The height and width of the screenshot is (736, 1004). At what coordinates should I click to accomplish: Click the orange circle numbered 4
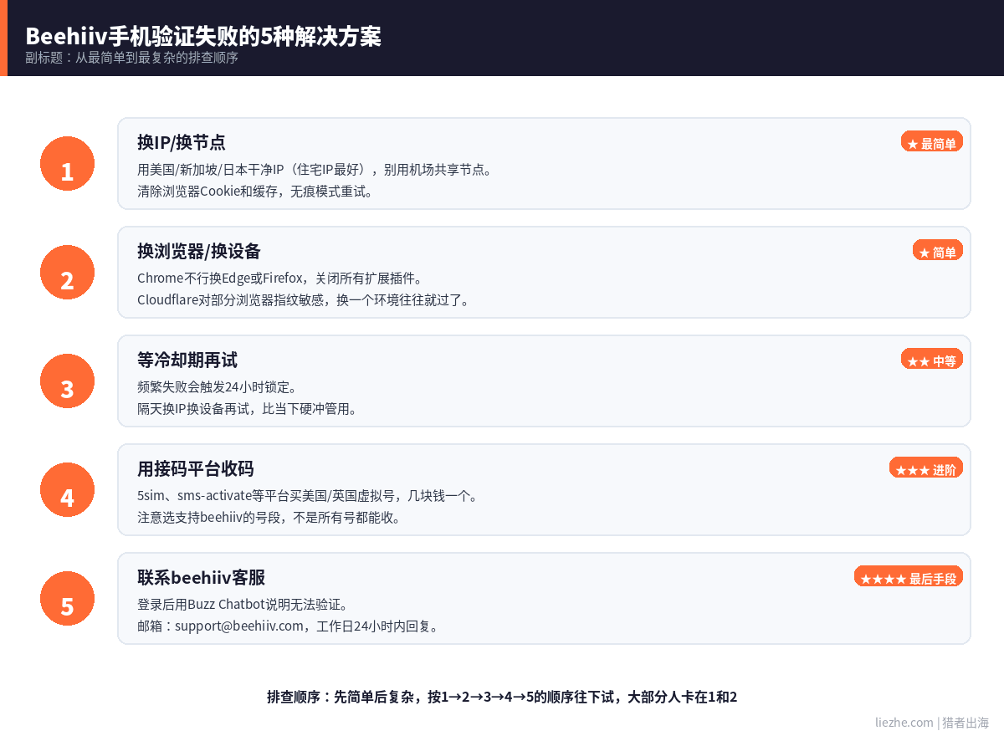(x=67, y=489)
